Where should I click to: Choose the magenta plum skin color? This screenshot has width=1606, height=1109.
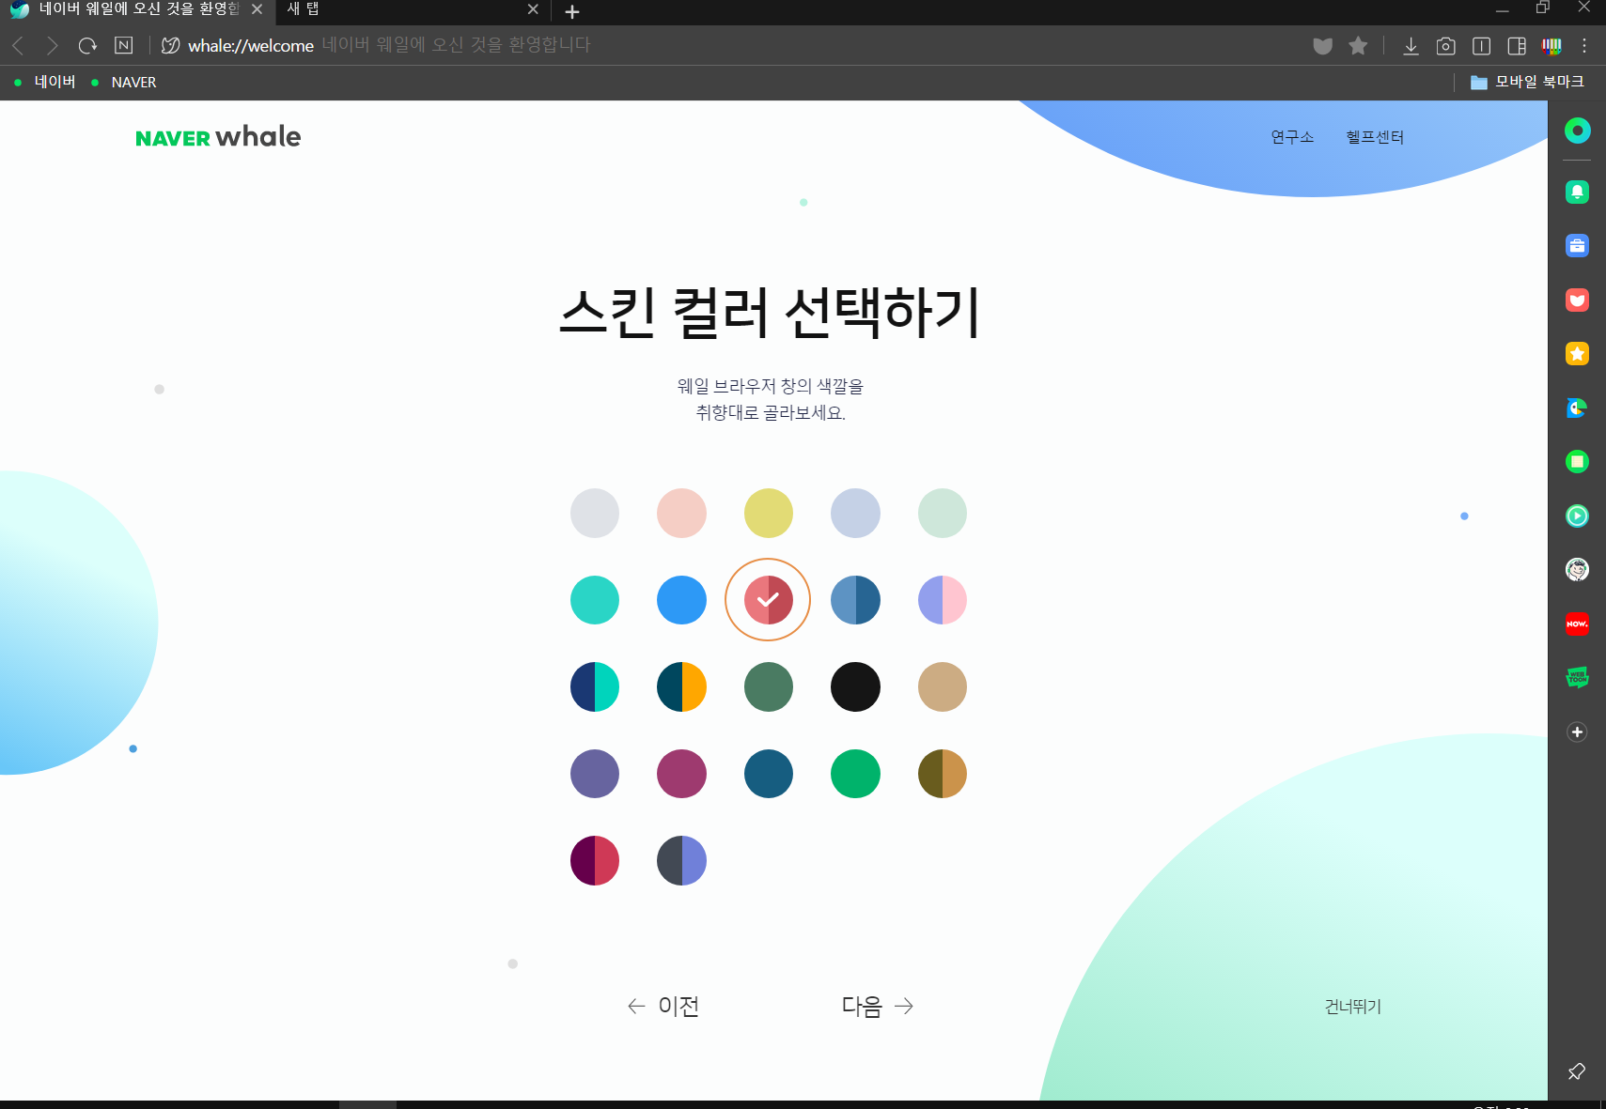click(x=681, y=774)
